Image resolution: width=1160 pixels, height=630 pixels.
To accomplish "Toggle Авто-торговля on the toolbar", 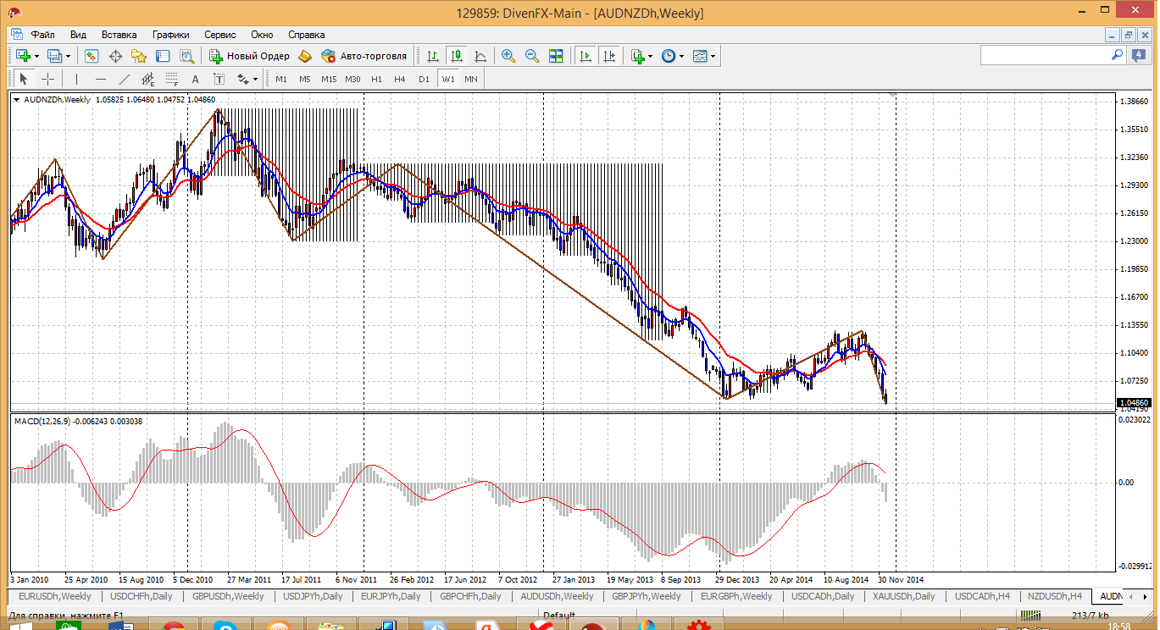I will pyautogui.click(x=364, y=56).
